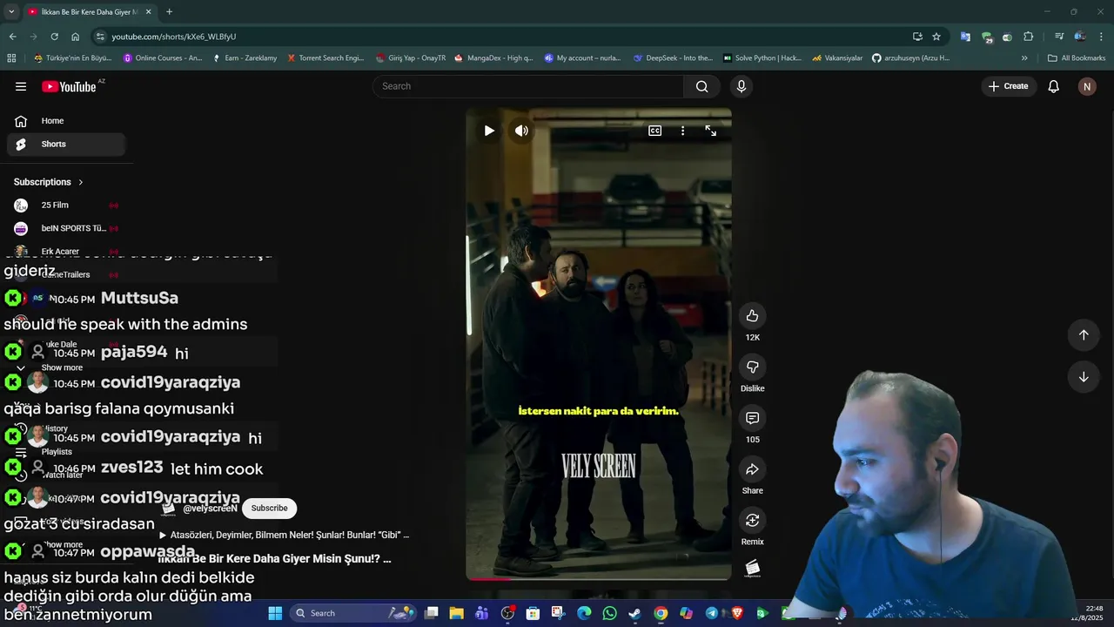Open the arzuhuseyn GitHub bookmark

(910, 58)
